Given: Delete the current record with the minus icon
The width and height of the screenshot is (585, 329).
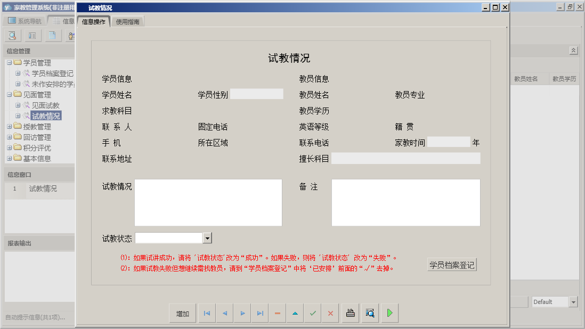Looking at the screenshot, I should (x=277, y=313).
